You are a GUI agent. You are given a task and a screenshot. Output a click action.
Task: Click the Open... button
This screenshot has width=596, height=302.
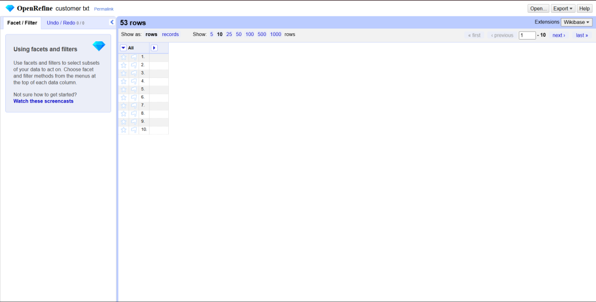538,9
